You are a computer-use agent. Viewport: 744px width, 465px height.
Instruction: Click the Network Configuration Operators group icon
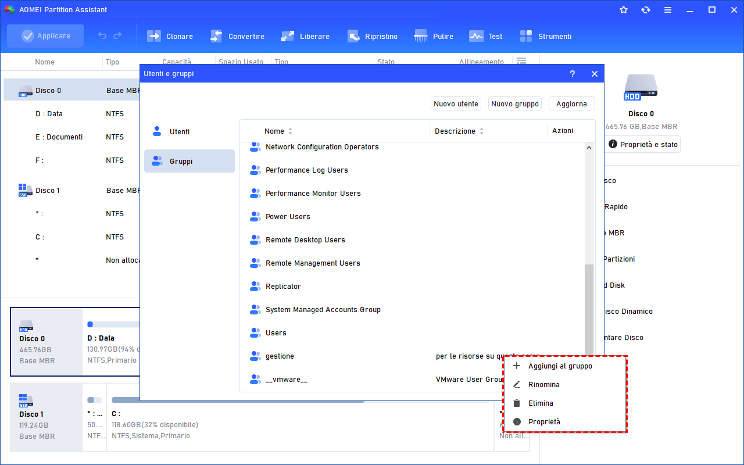[x=255, y=147]
